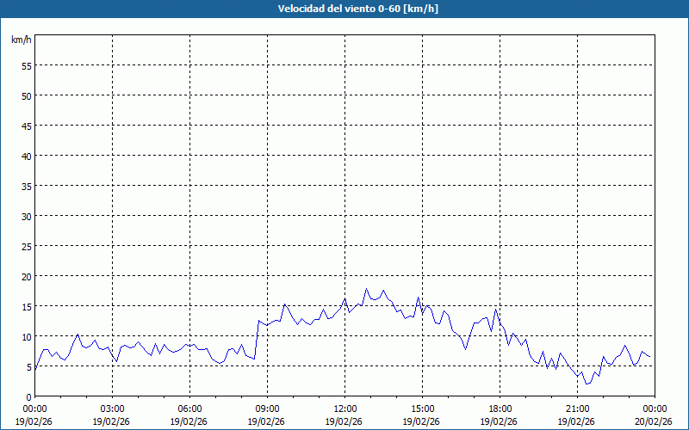Image resolution: width=689 pixels, height=430 pixels.
Task: Click the highest wind peak just after 12:00
Action: 366,289
